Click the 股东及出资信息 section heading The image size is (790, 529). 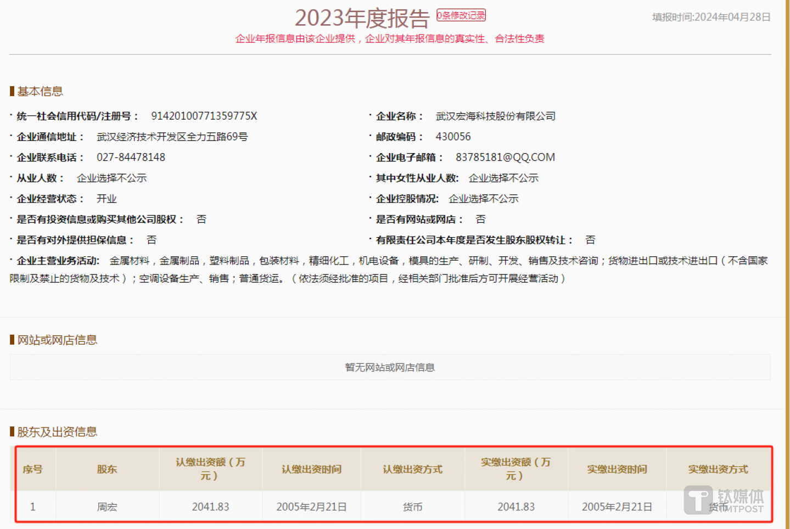pos(57,432)
